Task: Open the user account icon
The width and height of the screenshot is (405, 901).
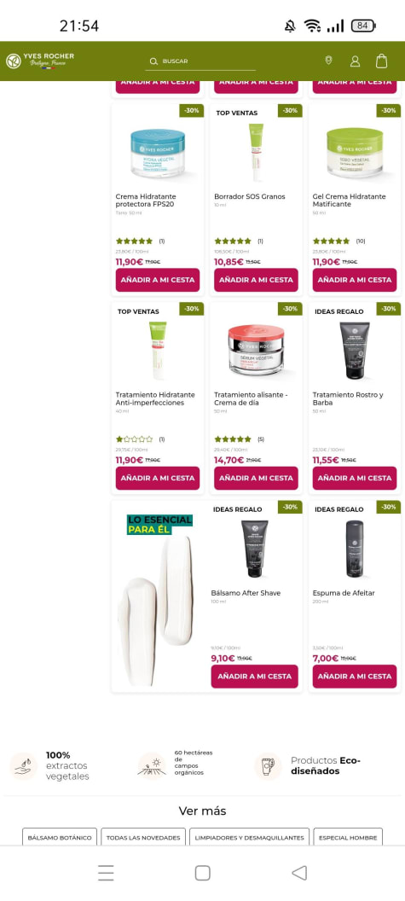Action: 355,61
